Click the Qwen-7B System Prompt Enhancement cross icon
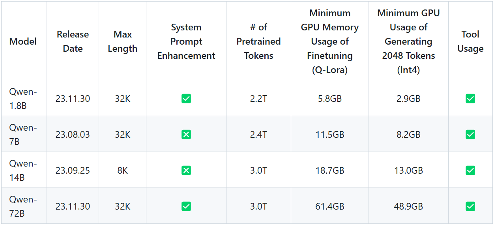The width and height of the screenshot is (494, 225). pyautogui.click(x=186, y=135)
